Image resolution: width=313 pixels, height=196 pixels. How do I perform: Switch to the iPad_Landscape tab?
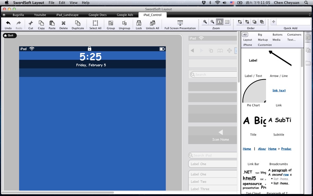click(x=67, y=15)
